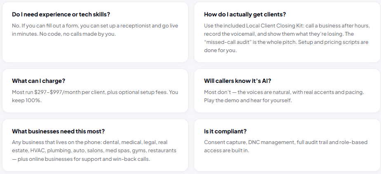This screenshot has height=174, width=381.
Task: Click the 'done for you.' line in clients card
Action: pyautogui.click(x=220, y=50)
